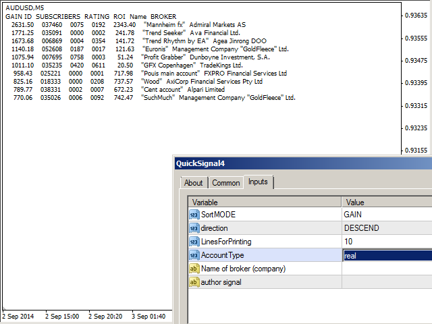
Task: Click the Mannheim fx signal row
Action: 128,25
